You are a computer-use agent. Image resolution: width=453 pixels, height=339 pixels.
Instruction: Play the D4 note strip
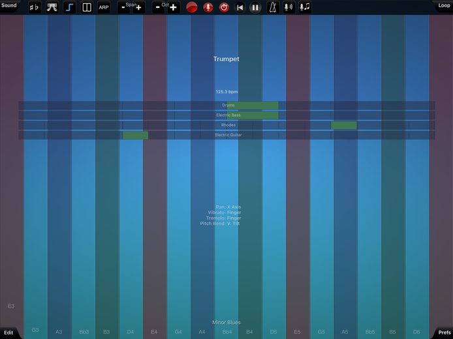[131, 177]
